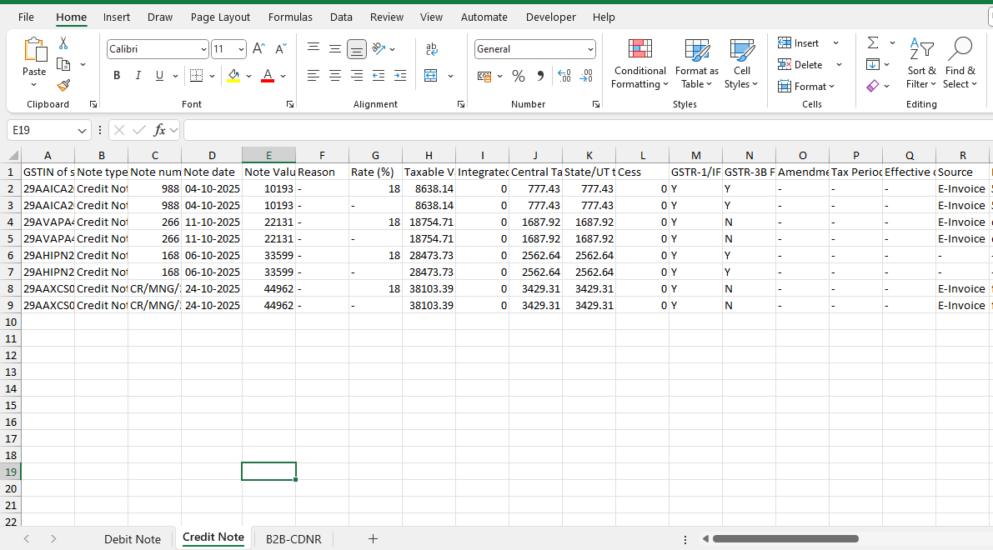Click the AutoSum sigma icon
Image resolution: width=993 pixels, height=550 pixels.
(873, 42)
